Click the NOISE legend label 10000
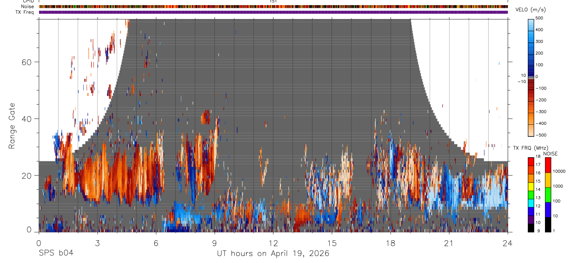The height and width of the screenshot is (263, 571). 559,172
